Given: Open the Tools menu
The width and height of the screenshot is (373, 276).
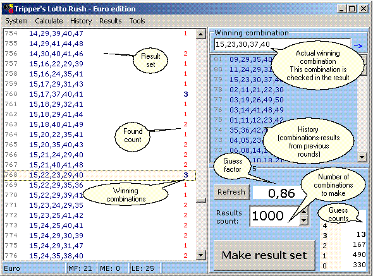Looking at the screenshot, I should pyautogui.click(x=137, y=21).
